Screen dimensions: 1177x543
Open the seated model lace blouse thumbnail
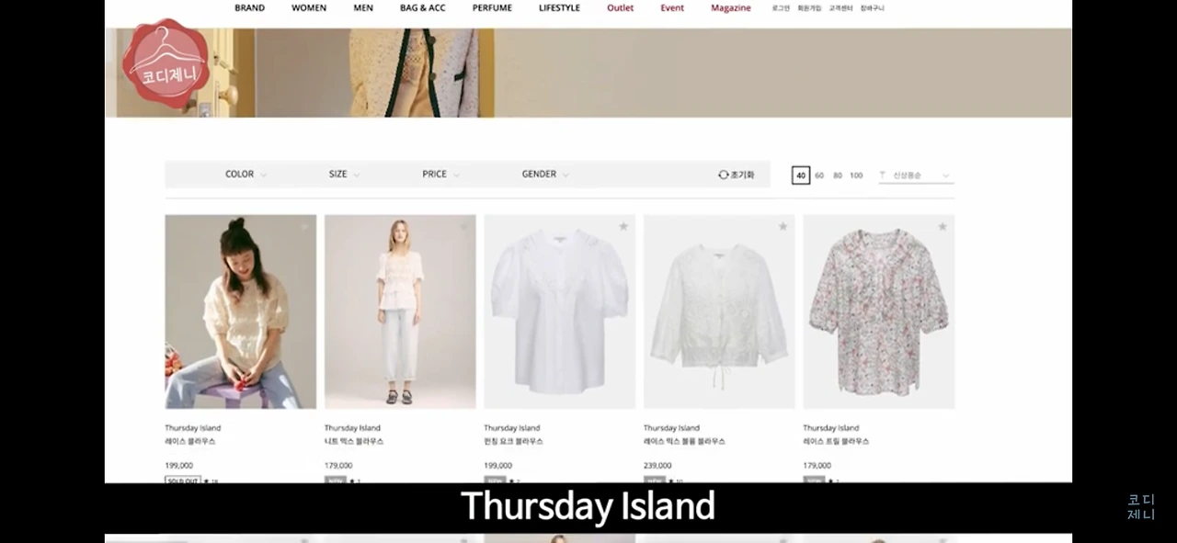241,311
